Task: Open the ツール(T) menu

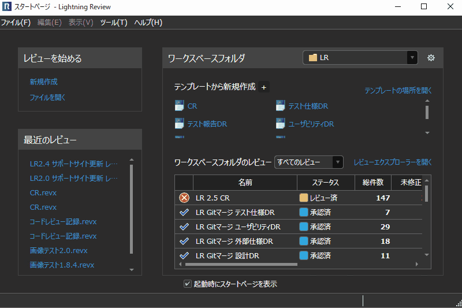Action: pos(114,23)
